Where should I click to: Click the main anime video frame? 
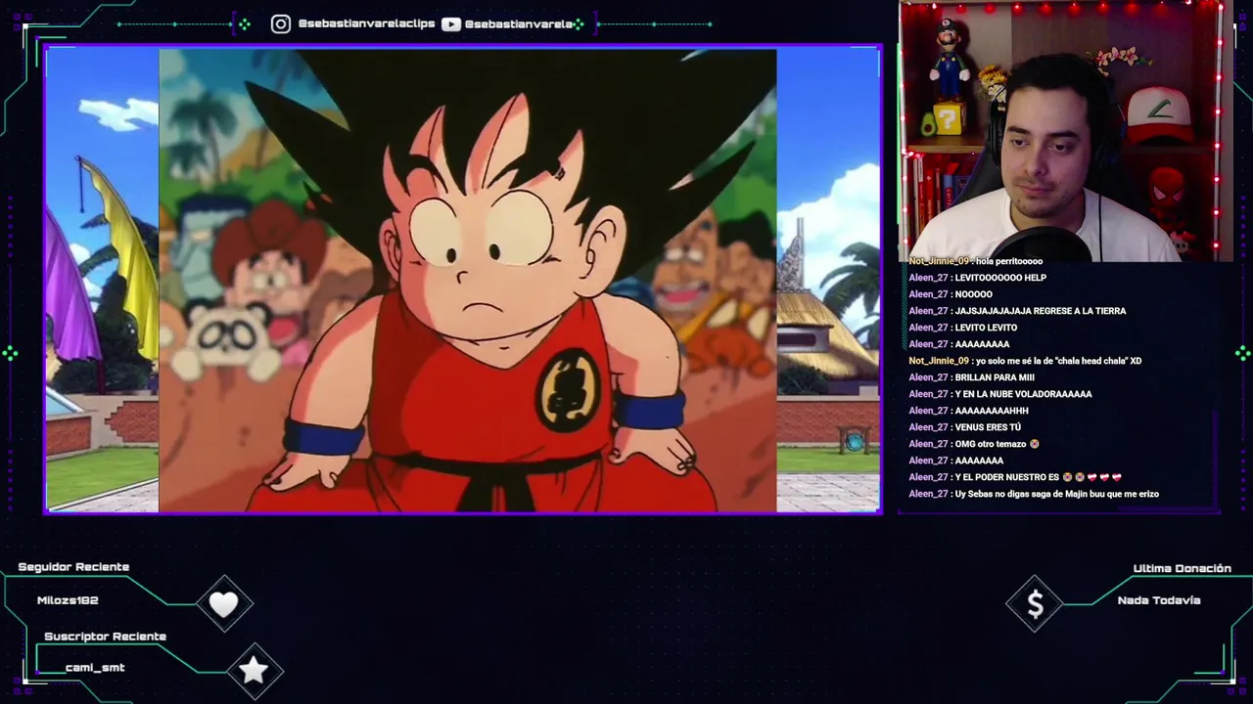(x=463, y=281)
